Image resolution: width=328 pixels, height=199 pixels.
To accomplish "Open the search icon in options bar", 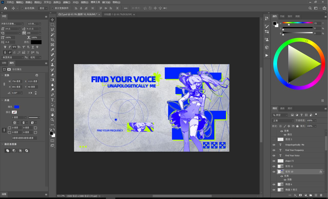I will pos(310,8).
